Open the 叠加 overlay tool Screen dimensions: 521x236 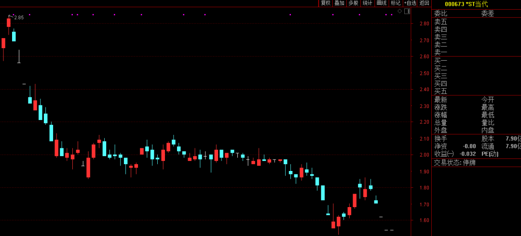(x=340, y=3)
